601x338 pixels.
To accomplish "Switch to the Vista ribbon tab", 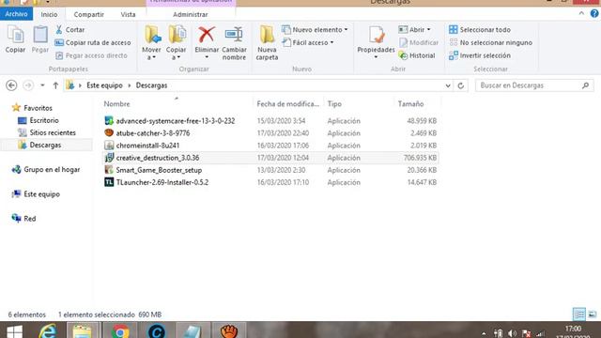I will tap(128, 14).
